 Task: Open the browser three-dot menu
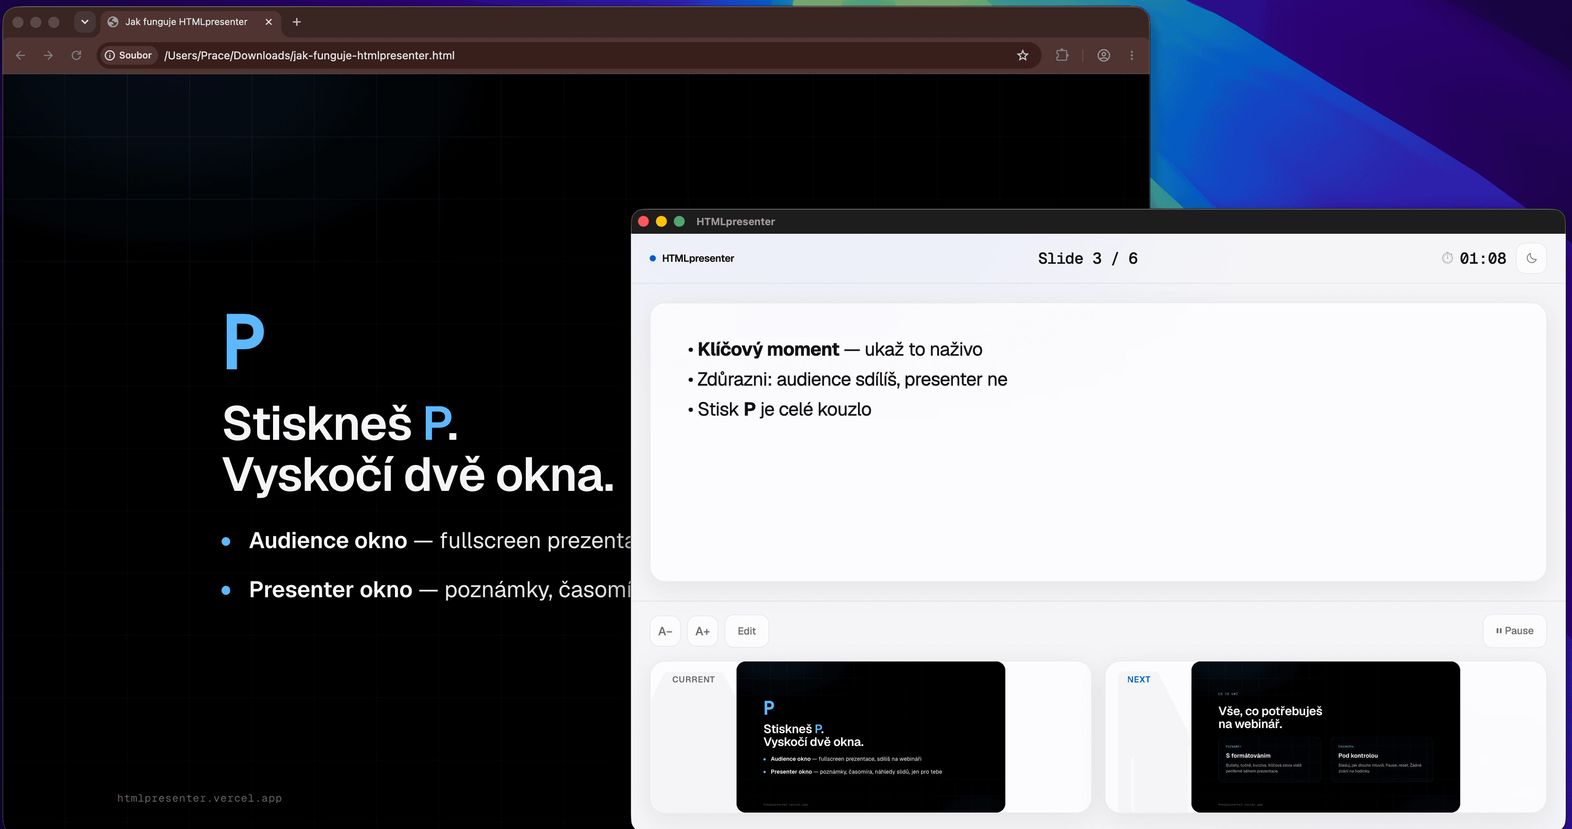[x=1132, y=56]
